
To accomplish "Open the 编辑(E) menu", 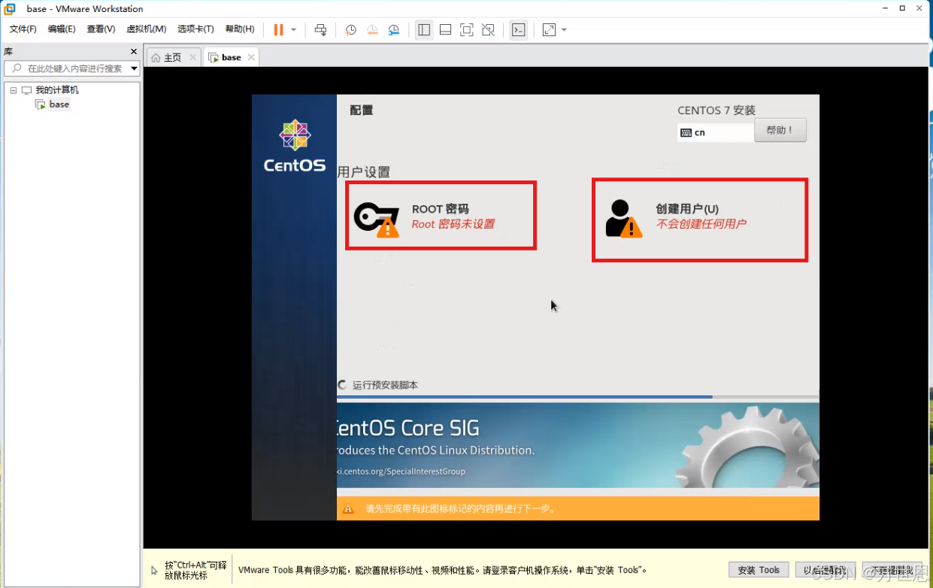I will click(62, 29).
